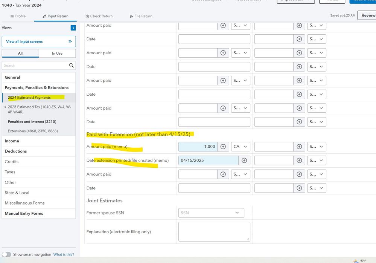Image resolution: width=376 pixels, height=263 pixels.
Task: Click plus icon in Date row above Paid with Extension heading
Action: tap(299, 122)
